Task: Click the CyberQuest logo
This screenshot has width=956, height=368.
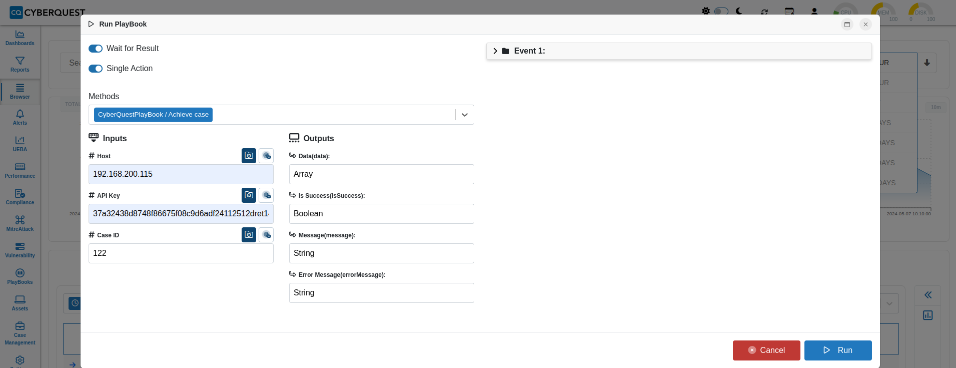Action: coord(48,13)
